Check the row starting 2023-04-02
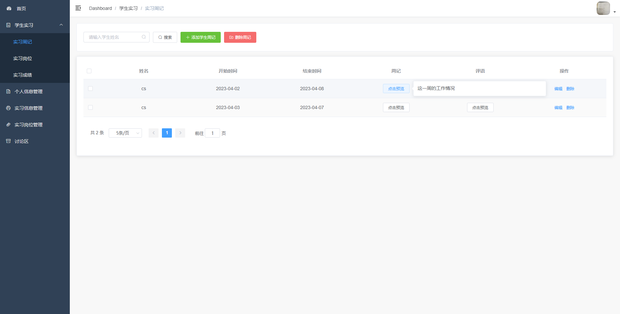620x314 pixels. 90,89
